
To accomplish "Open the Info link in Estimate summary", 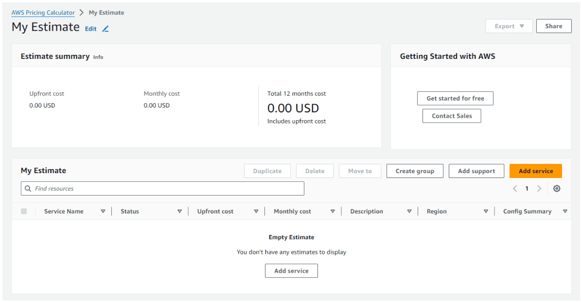I will (98, 57).
